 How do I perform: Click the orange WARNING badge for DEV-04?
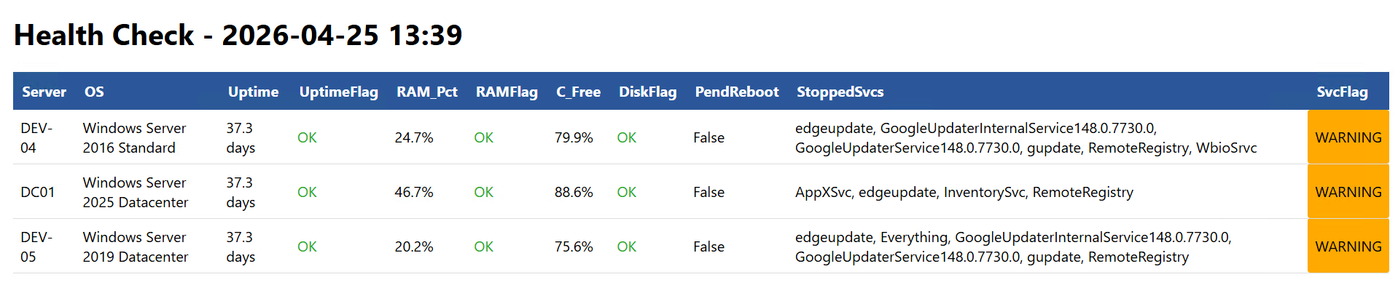pos(1348,137)
